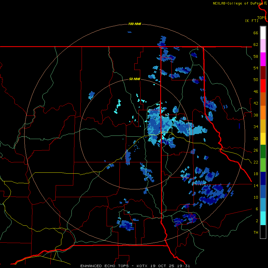Screen dimensions: 268x268
Task: Click the navy legend swatch
Action: pos(263,178)
